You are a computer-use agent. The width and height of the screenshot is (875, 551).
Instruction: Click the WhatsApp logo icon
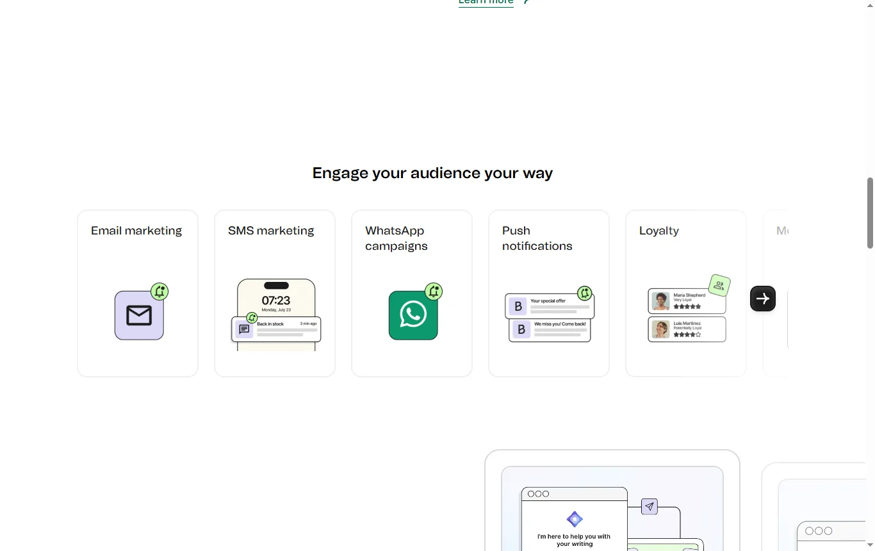pyautogui.click(x=413, y=315)
